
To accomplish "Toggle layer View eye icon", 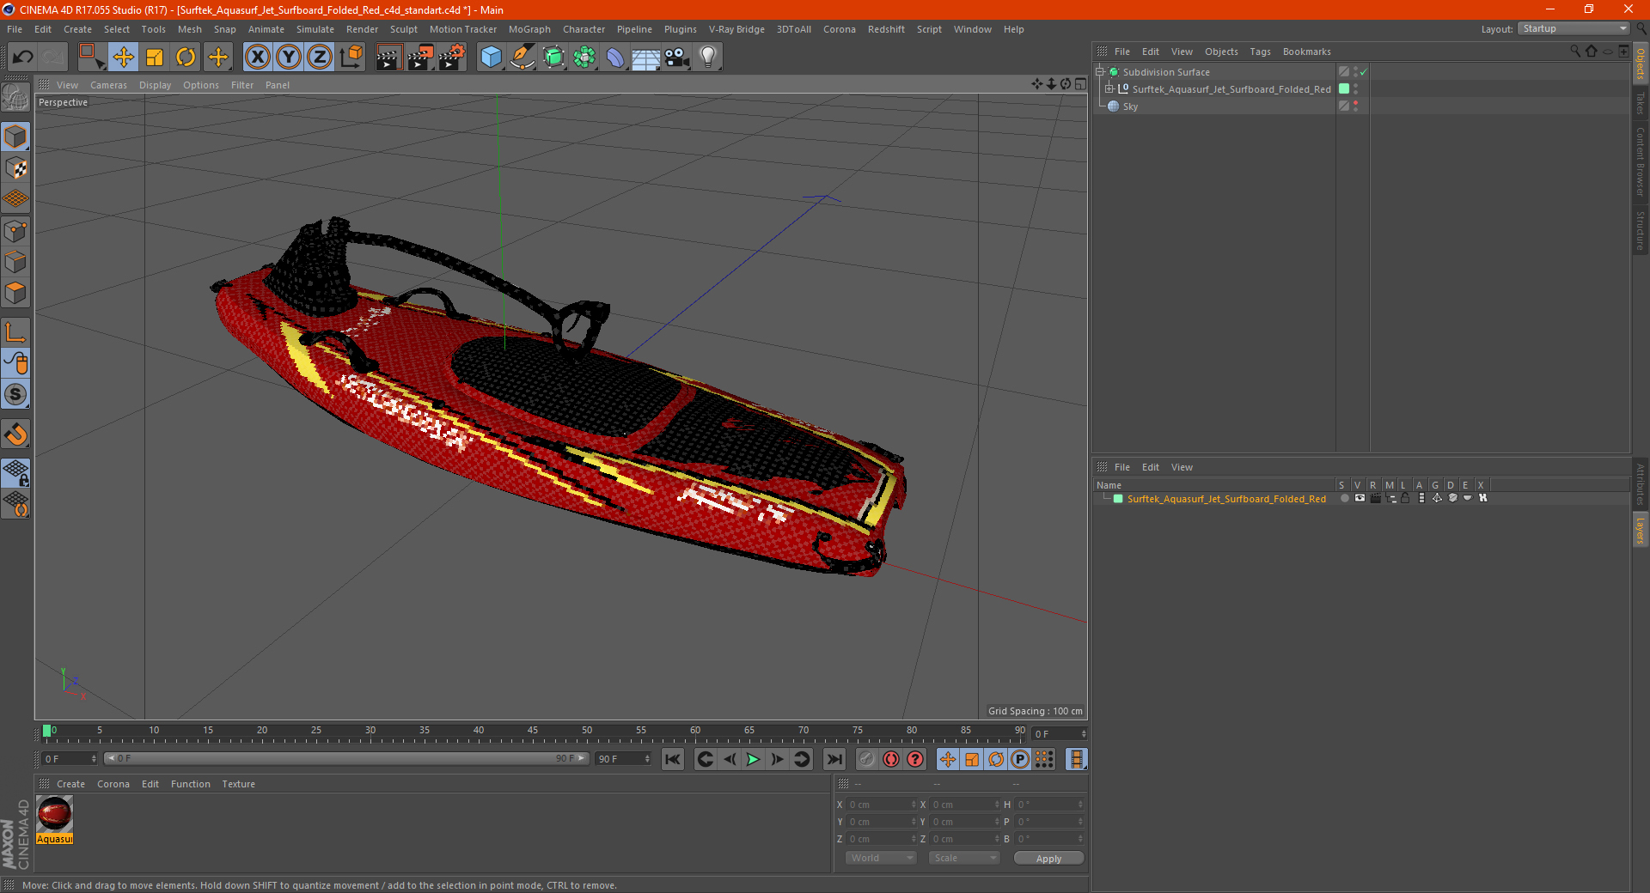I will pos(1360,498).
